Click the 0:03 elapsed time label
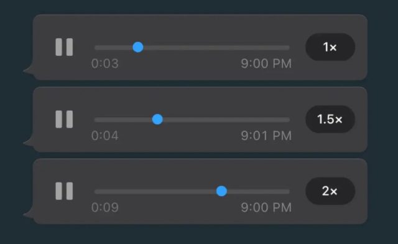 [105, 63]
